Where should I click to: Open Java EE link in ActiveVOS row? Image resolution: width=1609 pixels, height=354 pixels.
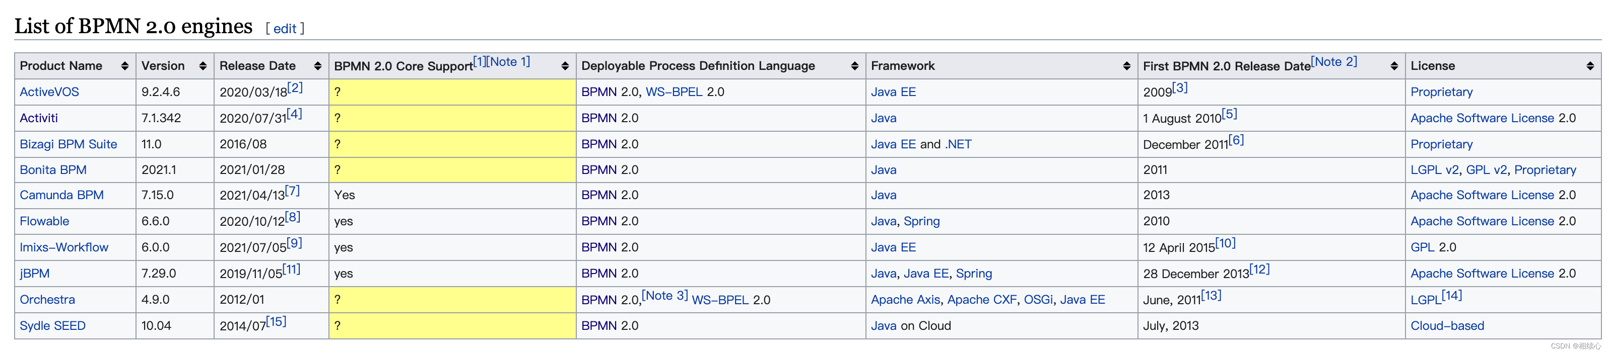point(893,92)
